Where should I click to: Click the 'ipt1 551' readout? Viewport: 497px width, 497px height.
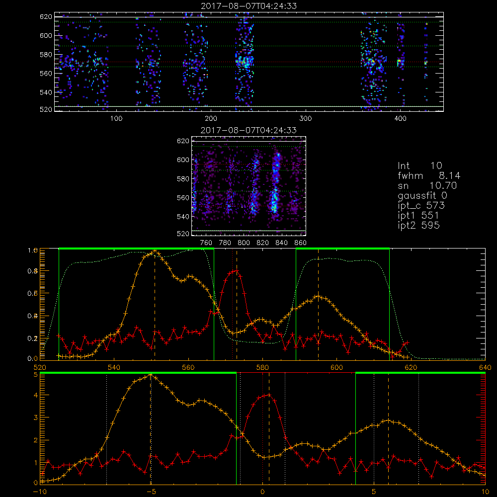[x=418, y=216]
